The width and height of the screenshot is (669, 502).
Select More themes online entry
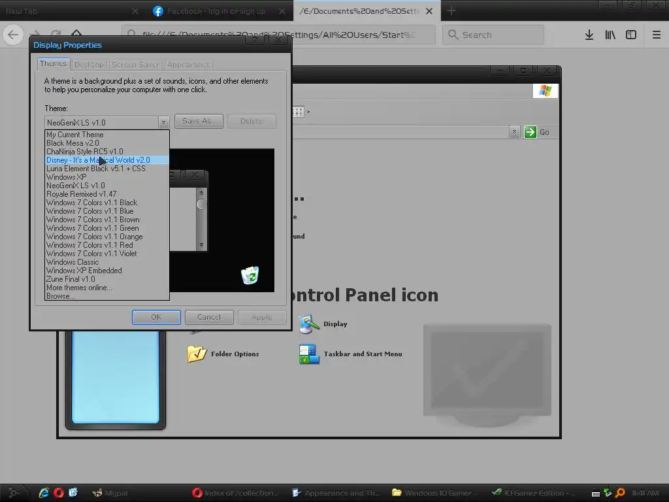click(x=107, y=288)
